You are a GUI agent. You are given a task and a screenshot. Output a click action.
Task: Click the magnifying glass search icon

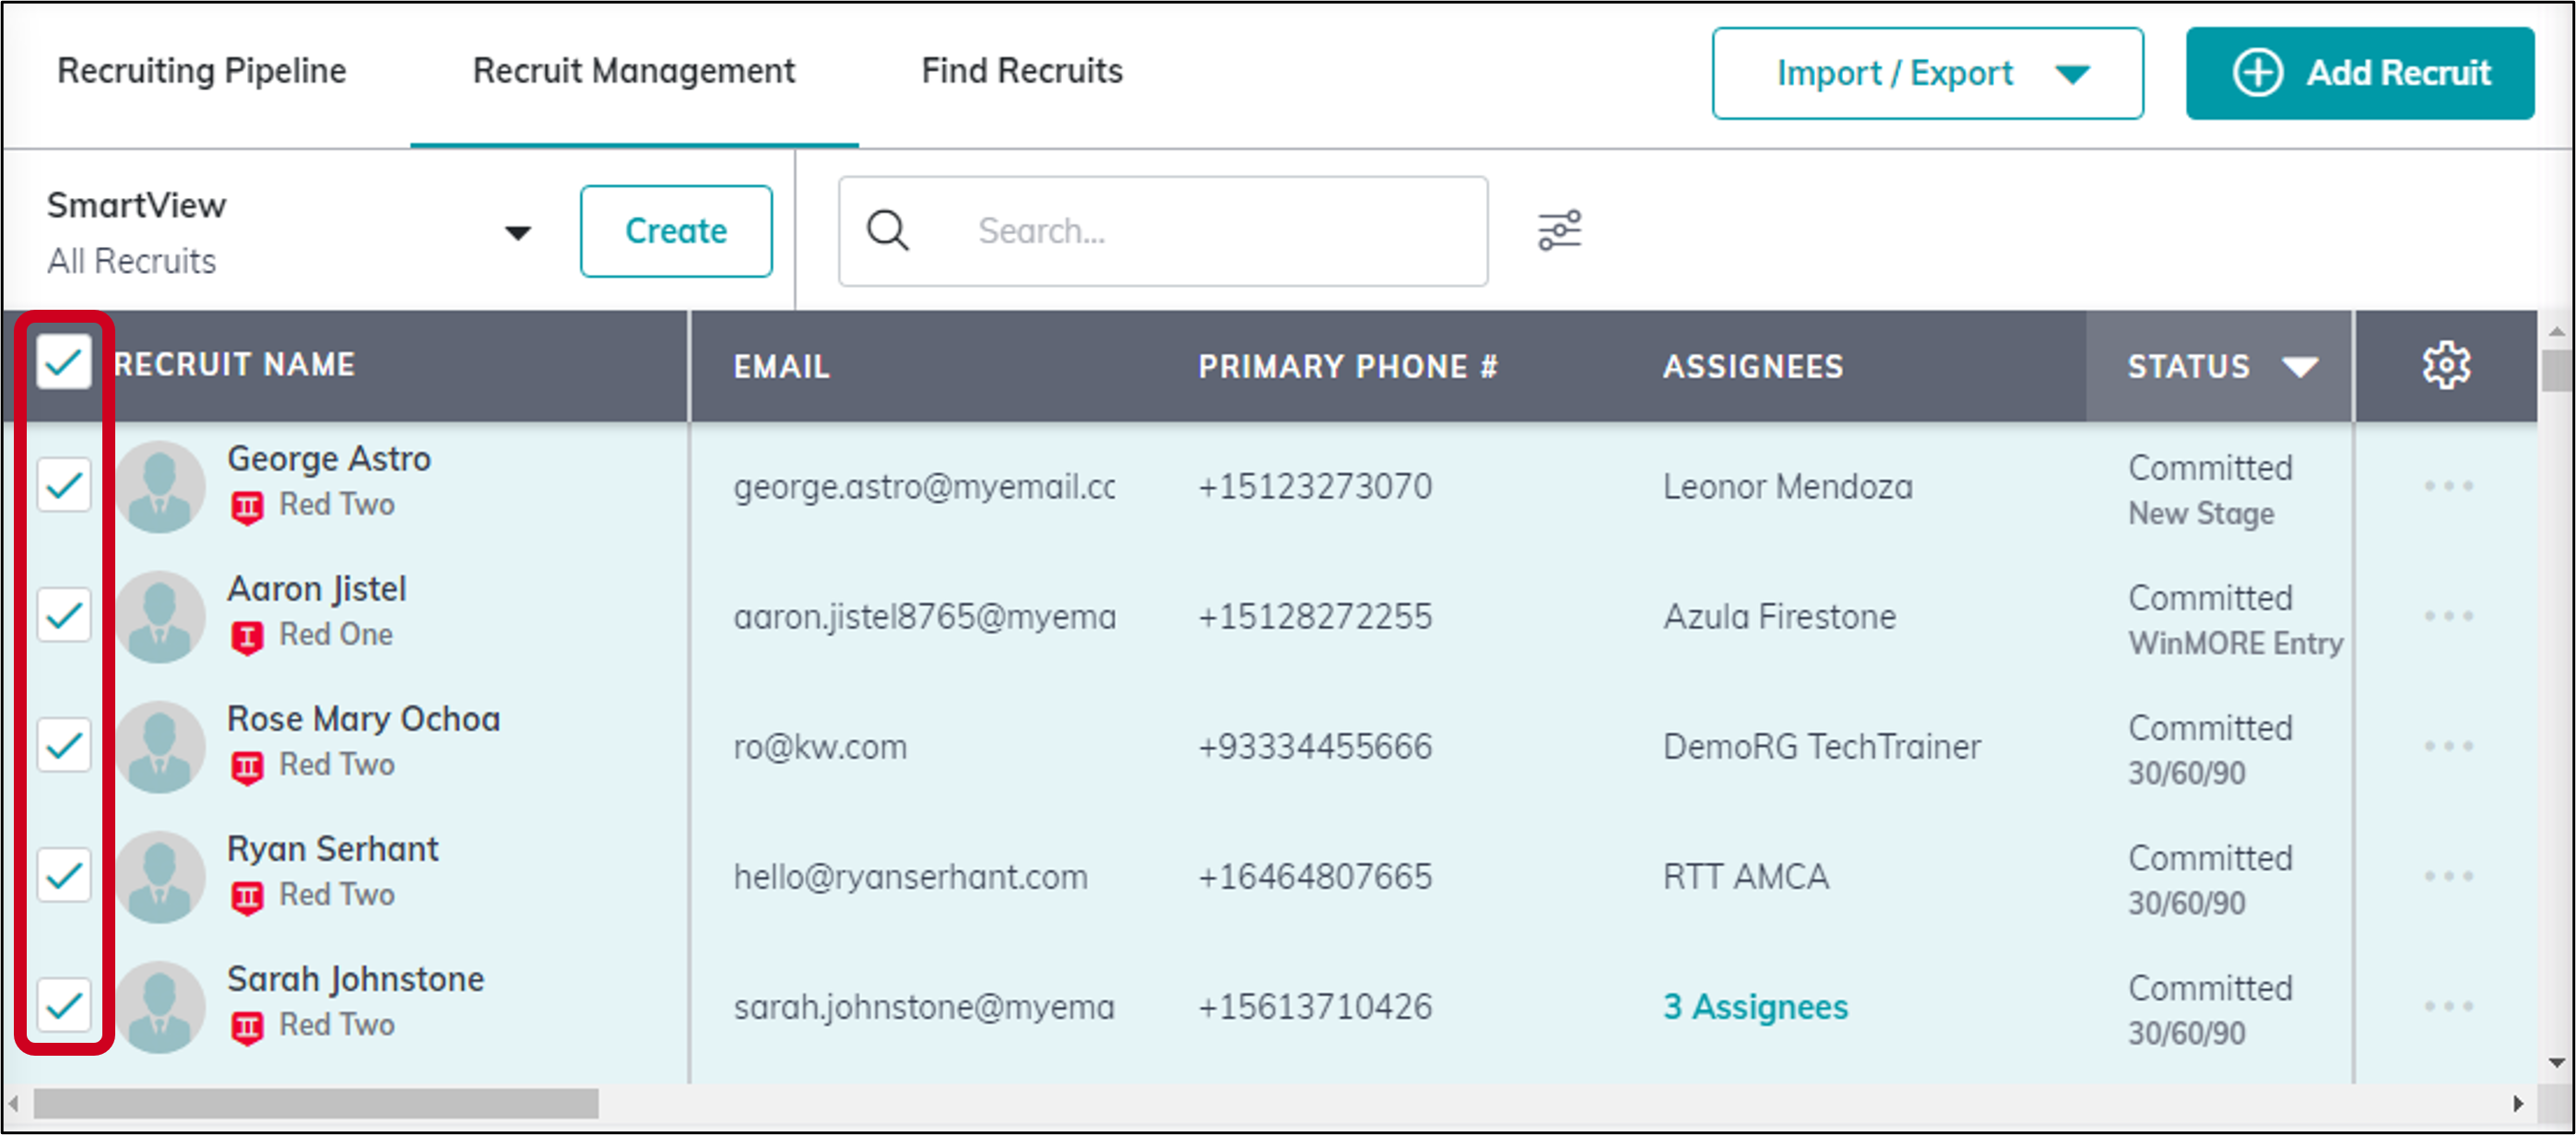[888, 230]
